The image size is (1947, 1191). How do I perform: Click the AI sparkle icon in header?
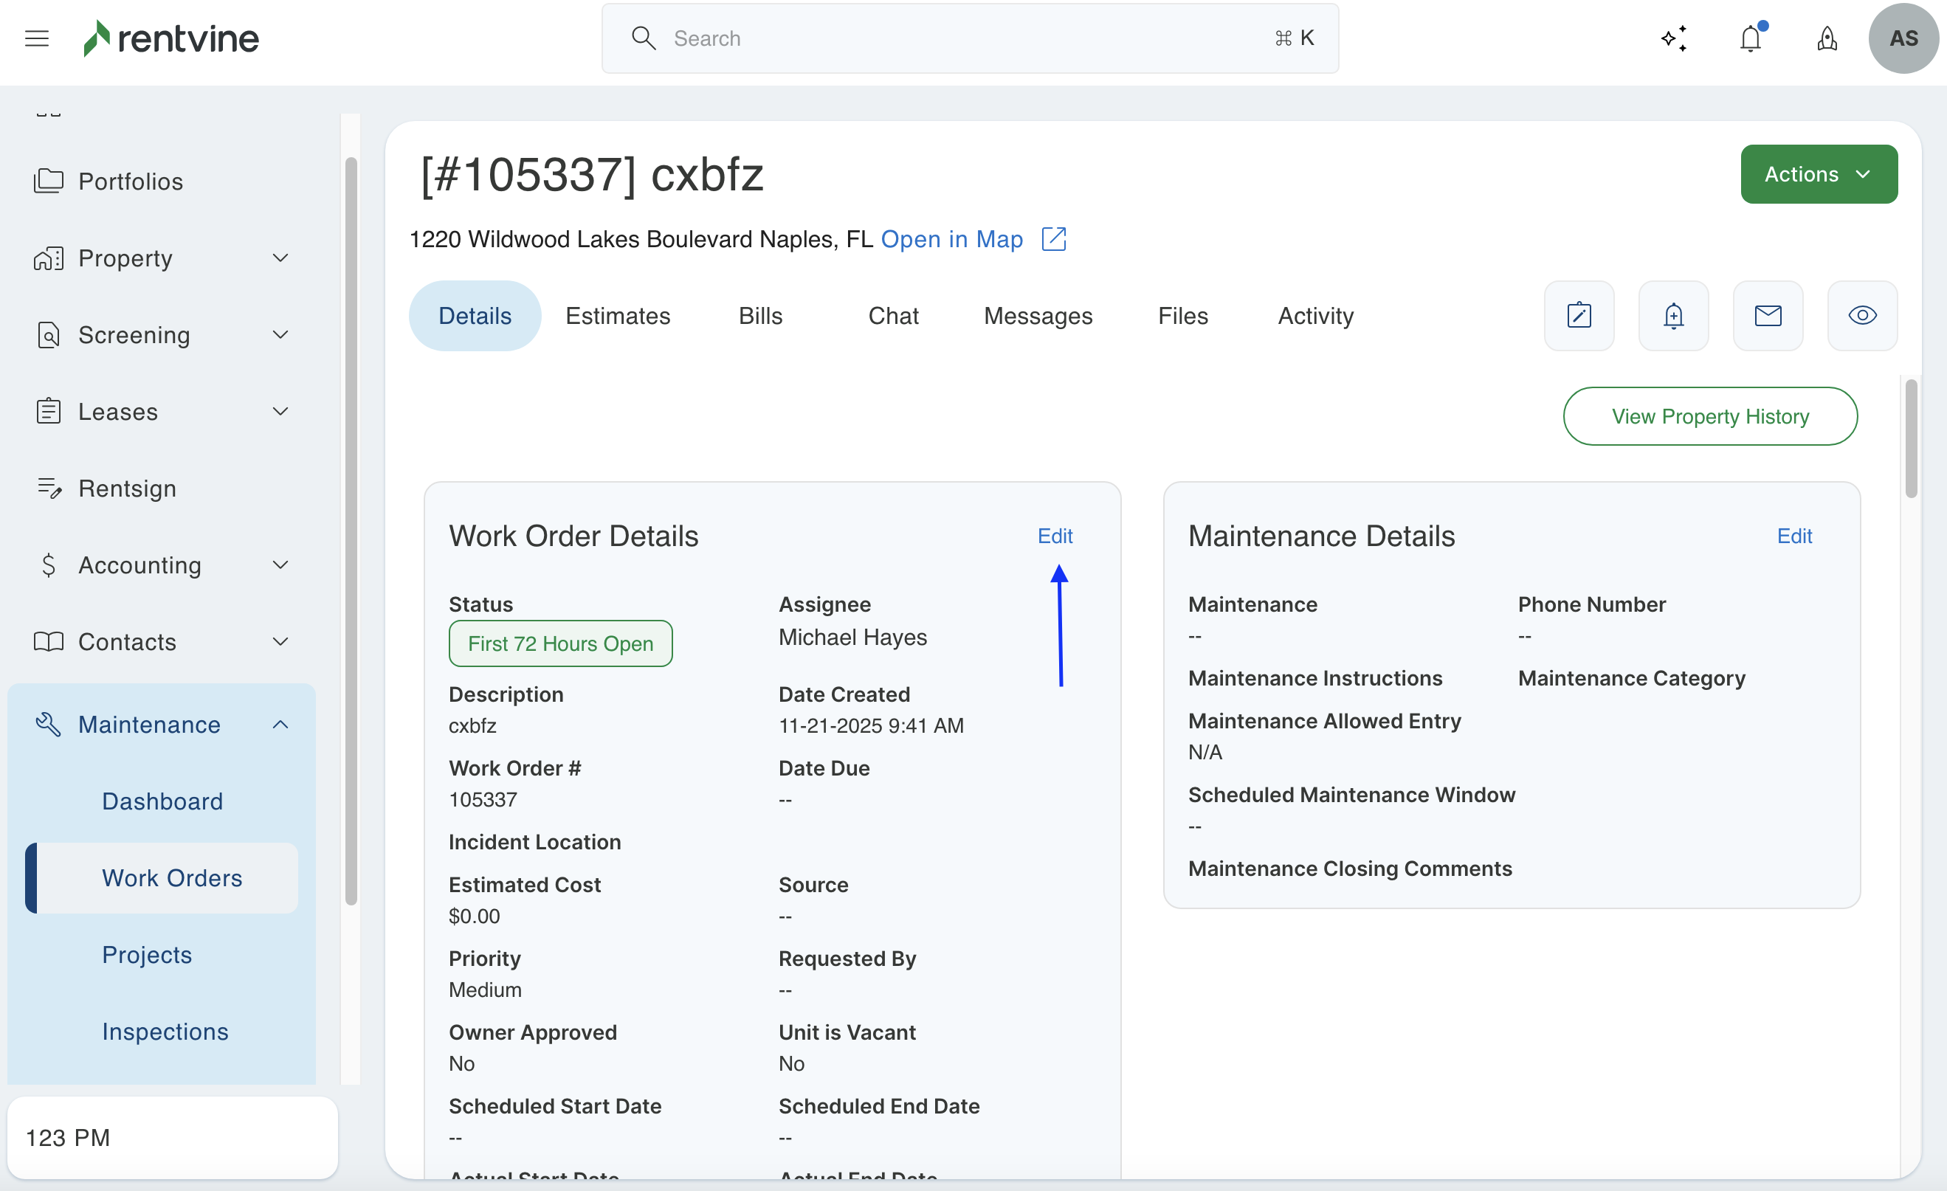(x=1674, y=38)
